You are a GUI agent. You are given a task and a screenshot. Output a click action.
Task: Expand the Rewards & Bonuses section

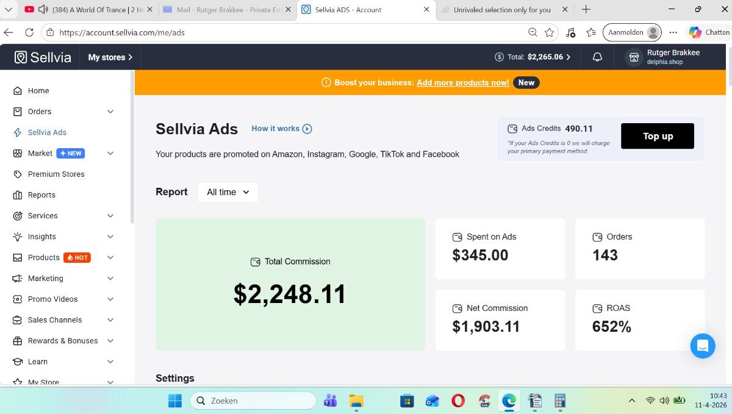pos(110,341)
